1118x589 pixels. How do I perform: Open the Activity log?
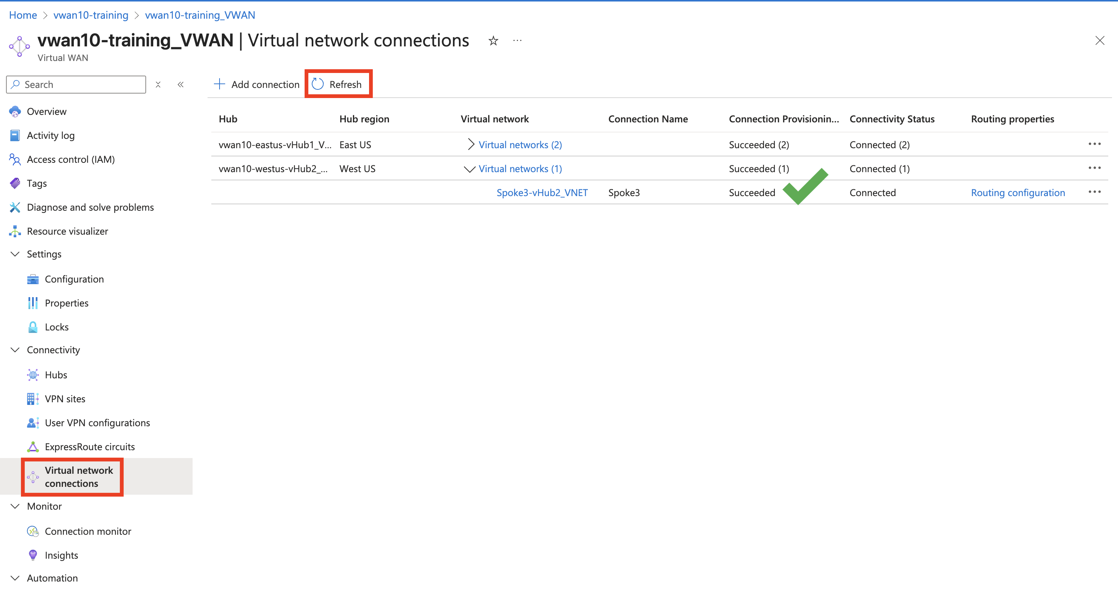(50, 135)
